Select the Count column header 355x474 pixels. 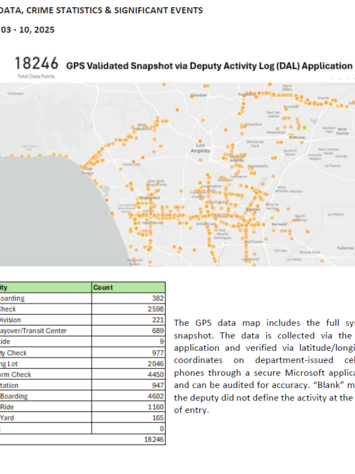104,287
